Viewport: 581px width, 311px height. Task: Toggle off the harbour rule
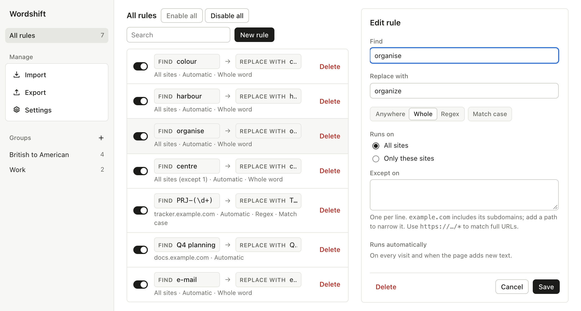(x=141, y=101)
